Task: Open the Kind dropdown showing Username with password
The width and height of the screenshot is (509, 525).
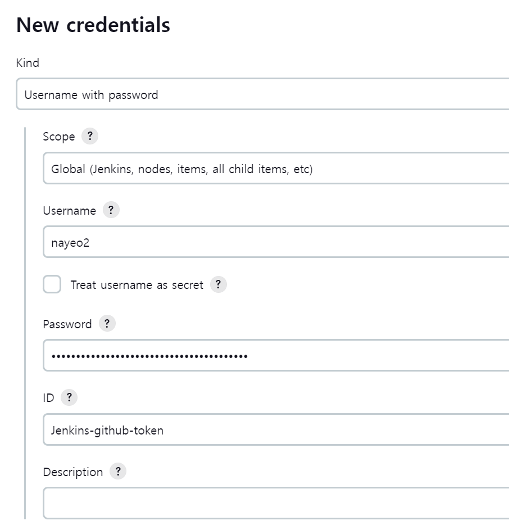Action: pyautogui.click(x=262, y=94)
